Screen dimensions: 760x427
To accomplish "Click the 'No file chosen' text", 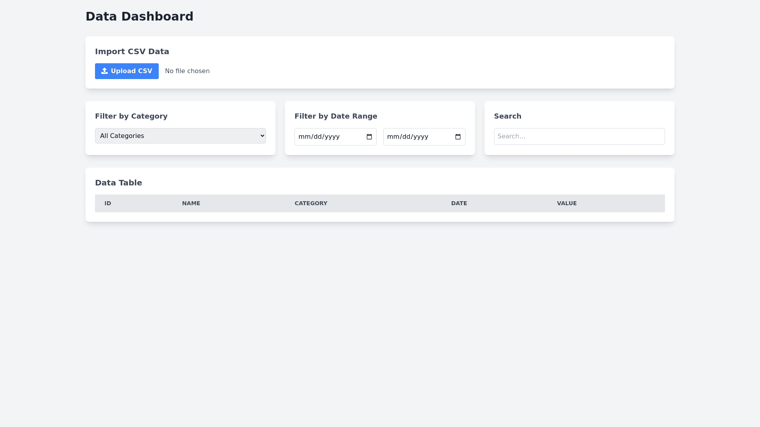I will [187, 71].
